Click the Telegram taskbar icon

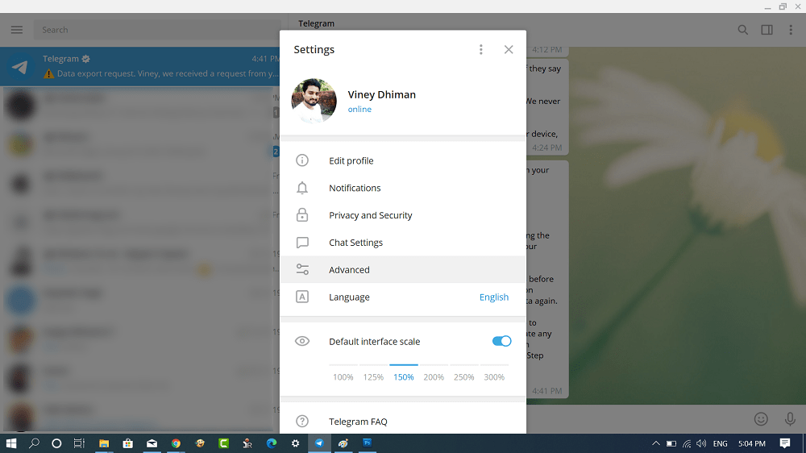319,443
